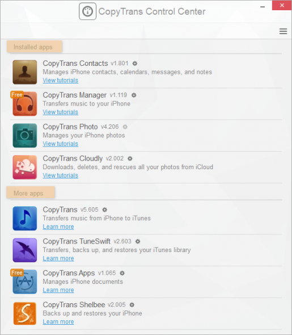Click the gear next to CopyTrans TuneSwift
Screen dimensions: 292x335
point(138,241)
